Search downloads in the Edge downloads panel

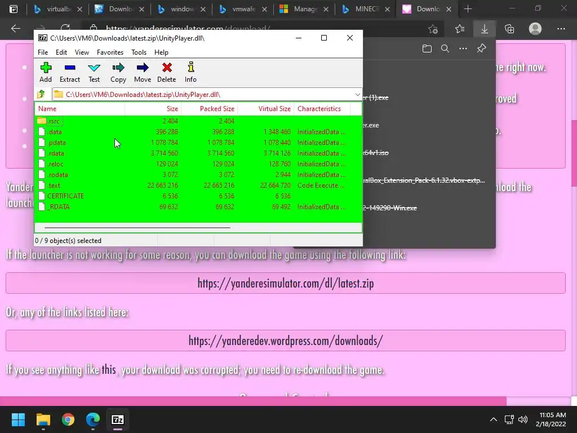click(x=445, y=48)
